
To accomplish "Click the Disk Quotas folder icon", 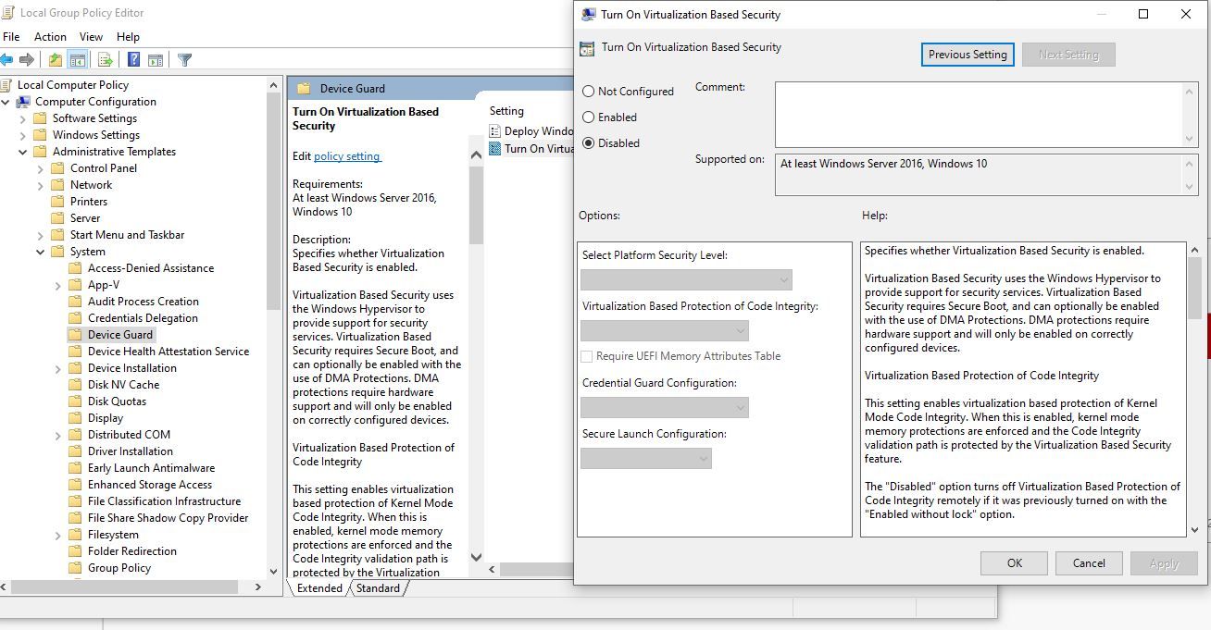I will tap(75, 401).
